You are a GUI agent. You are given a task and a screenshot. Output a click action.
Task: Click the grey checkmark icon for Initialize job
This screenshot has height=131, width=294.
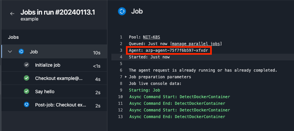[x=27, y=65]
